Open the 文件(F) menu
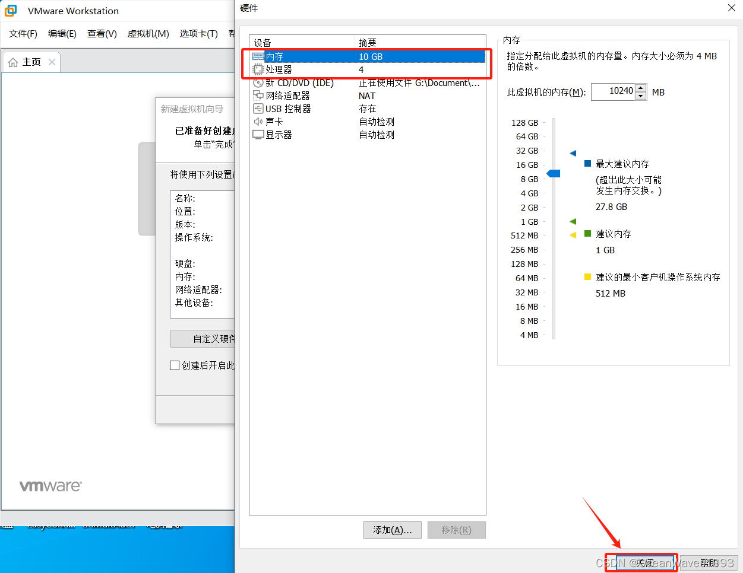 coord(23,34)
